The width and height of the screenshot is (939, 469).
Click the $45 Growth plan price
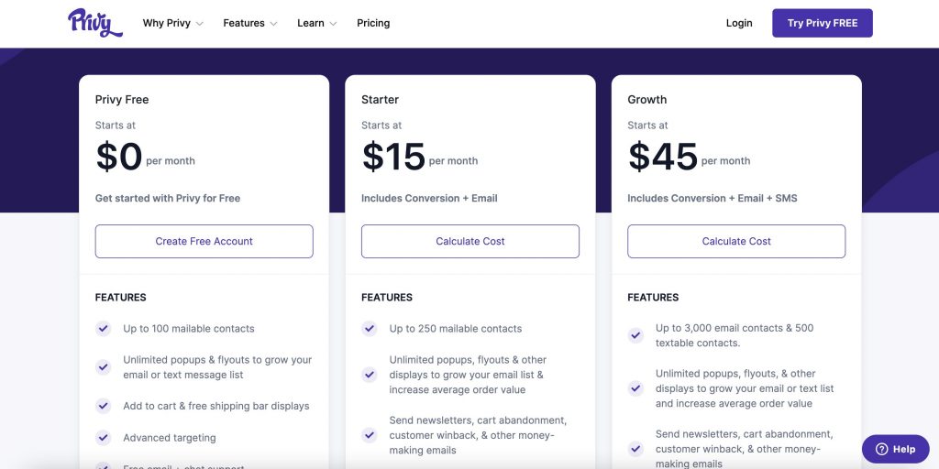tap(663, 157)
